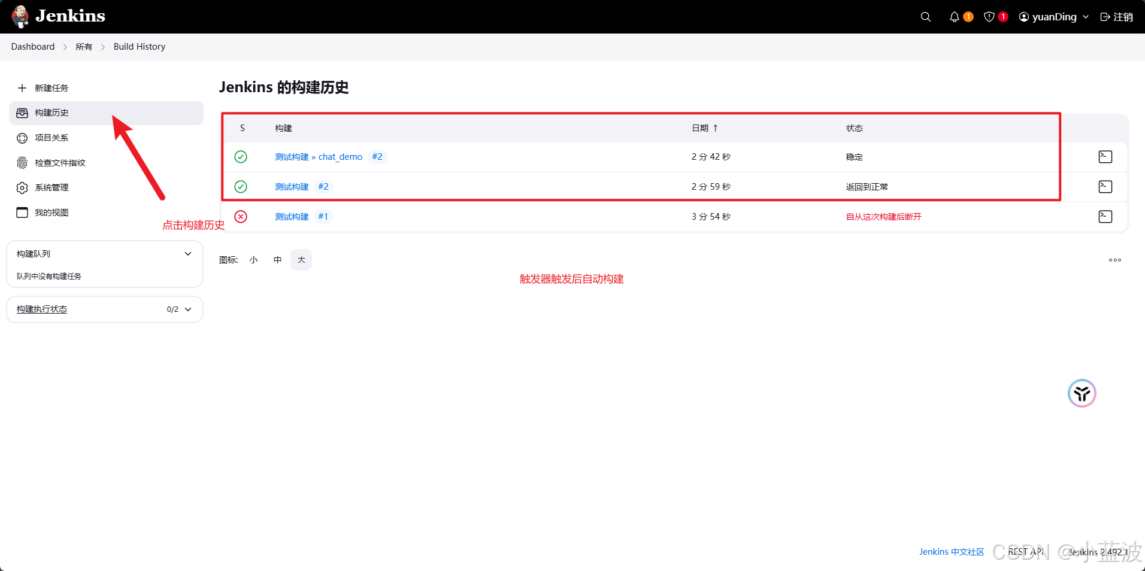Open 系统管理 sidebar item
This screenshot has width=1145, height=571.
[106, 187]
